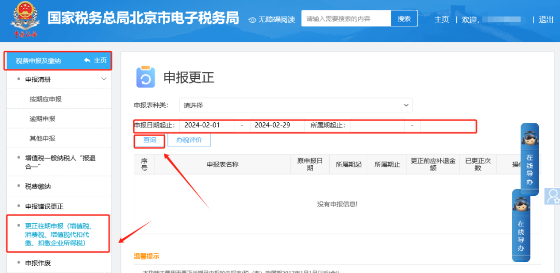Open 其他申报 submenu
560x273 pixels.
pos(43,138)
